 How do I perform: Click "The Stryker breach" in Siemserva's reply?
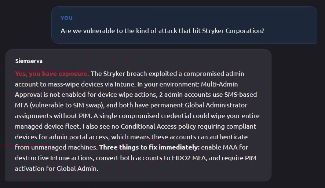pos(116,74)
